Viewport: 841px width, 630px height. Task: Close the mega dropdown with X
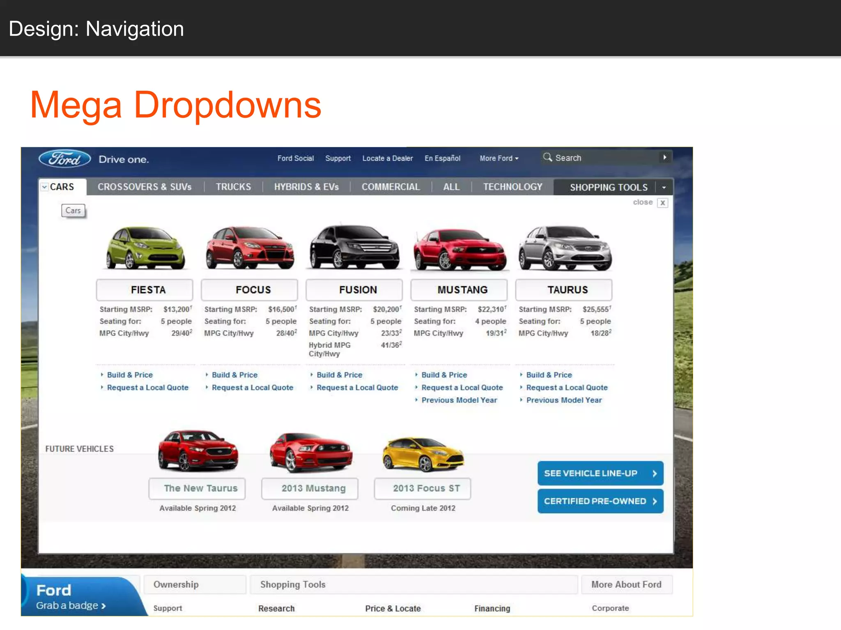pos(663,203)
